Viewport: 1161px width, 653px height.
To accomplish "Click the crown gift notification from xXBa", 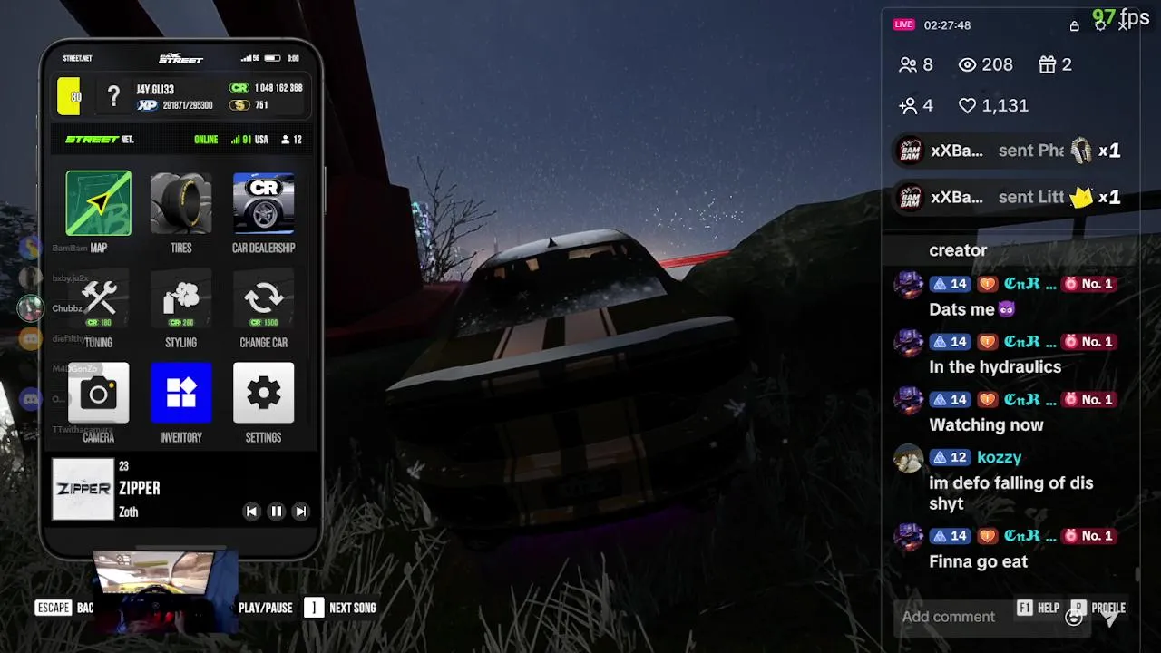I will pos(1009,197).
